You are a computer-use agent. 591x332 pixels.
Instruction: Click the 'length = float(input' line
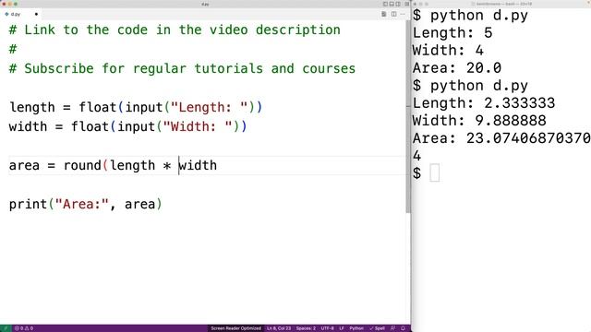[136, 107]
